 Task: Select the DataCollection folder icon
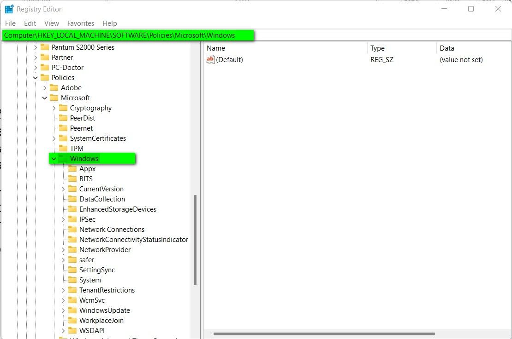[x=73, y=199]
